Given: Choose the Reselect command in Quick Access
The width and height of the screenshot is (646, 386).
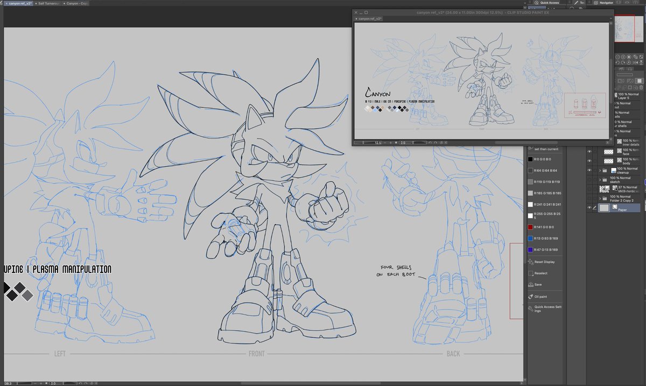Looking at the screenshot, I should [x=541, y=273].
